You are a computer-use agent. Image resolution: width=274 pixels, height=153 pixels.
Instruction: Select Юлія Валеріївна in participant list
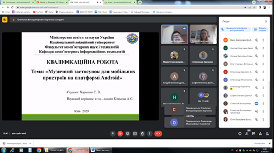click(244, 119)
